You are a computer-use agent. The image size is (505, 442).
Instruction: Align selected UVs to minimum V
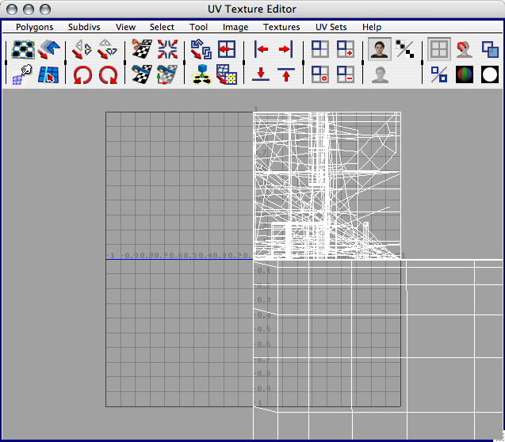pyautogui.click(x=261, y=74)
